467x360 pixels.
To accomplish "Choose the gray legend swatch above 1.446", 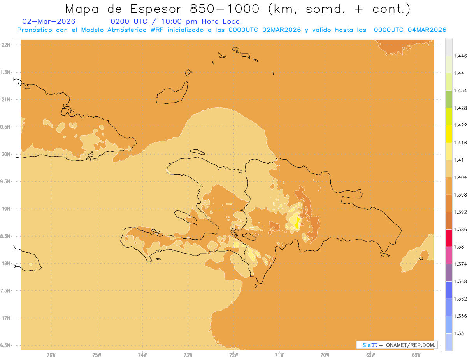I will 449,47.
